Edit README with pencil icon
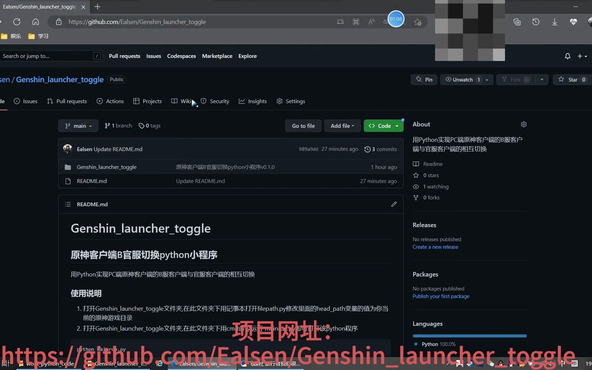 click(394, 204)
